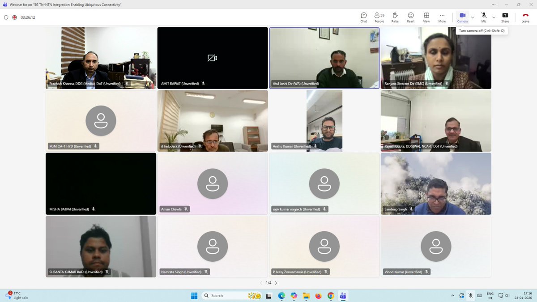Expand the camera options arrow

pos(473,17)
